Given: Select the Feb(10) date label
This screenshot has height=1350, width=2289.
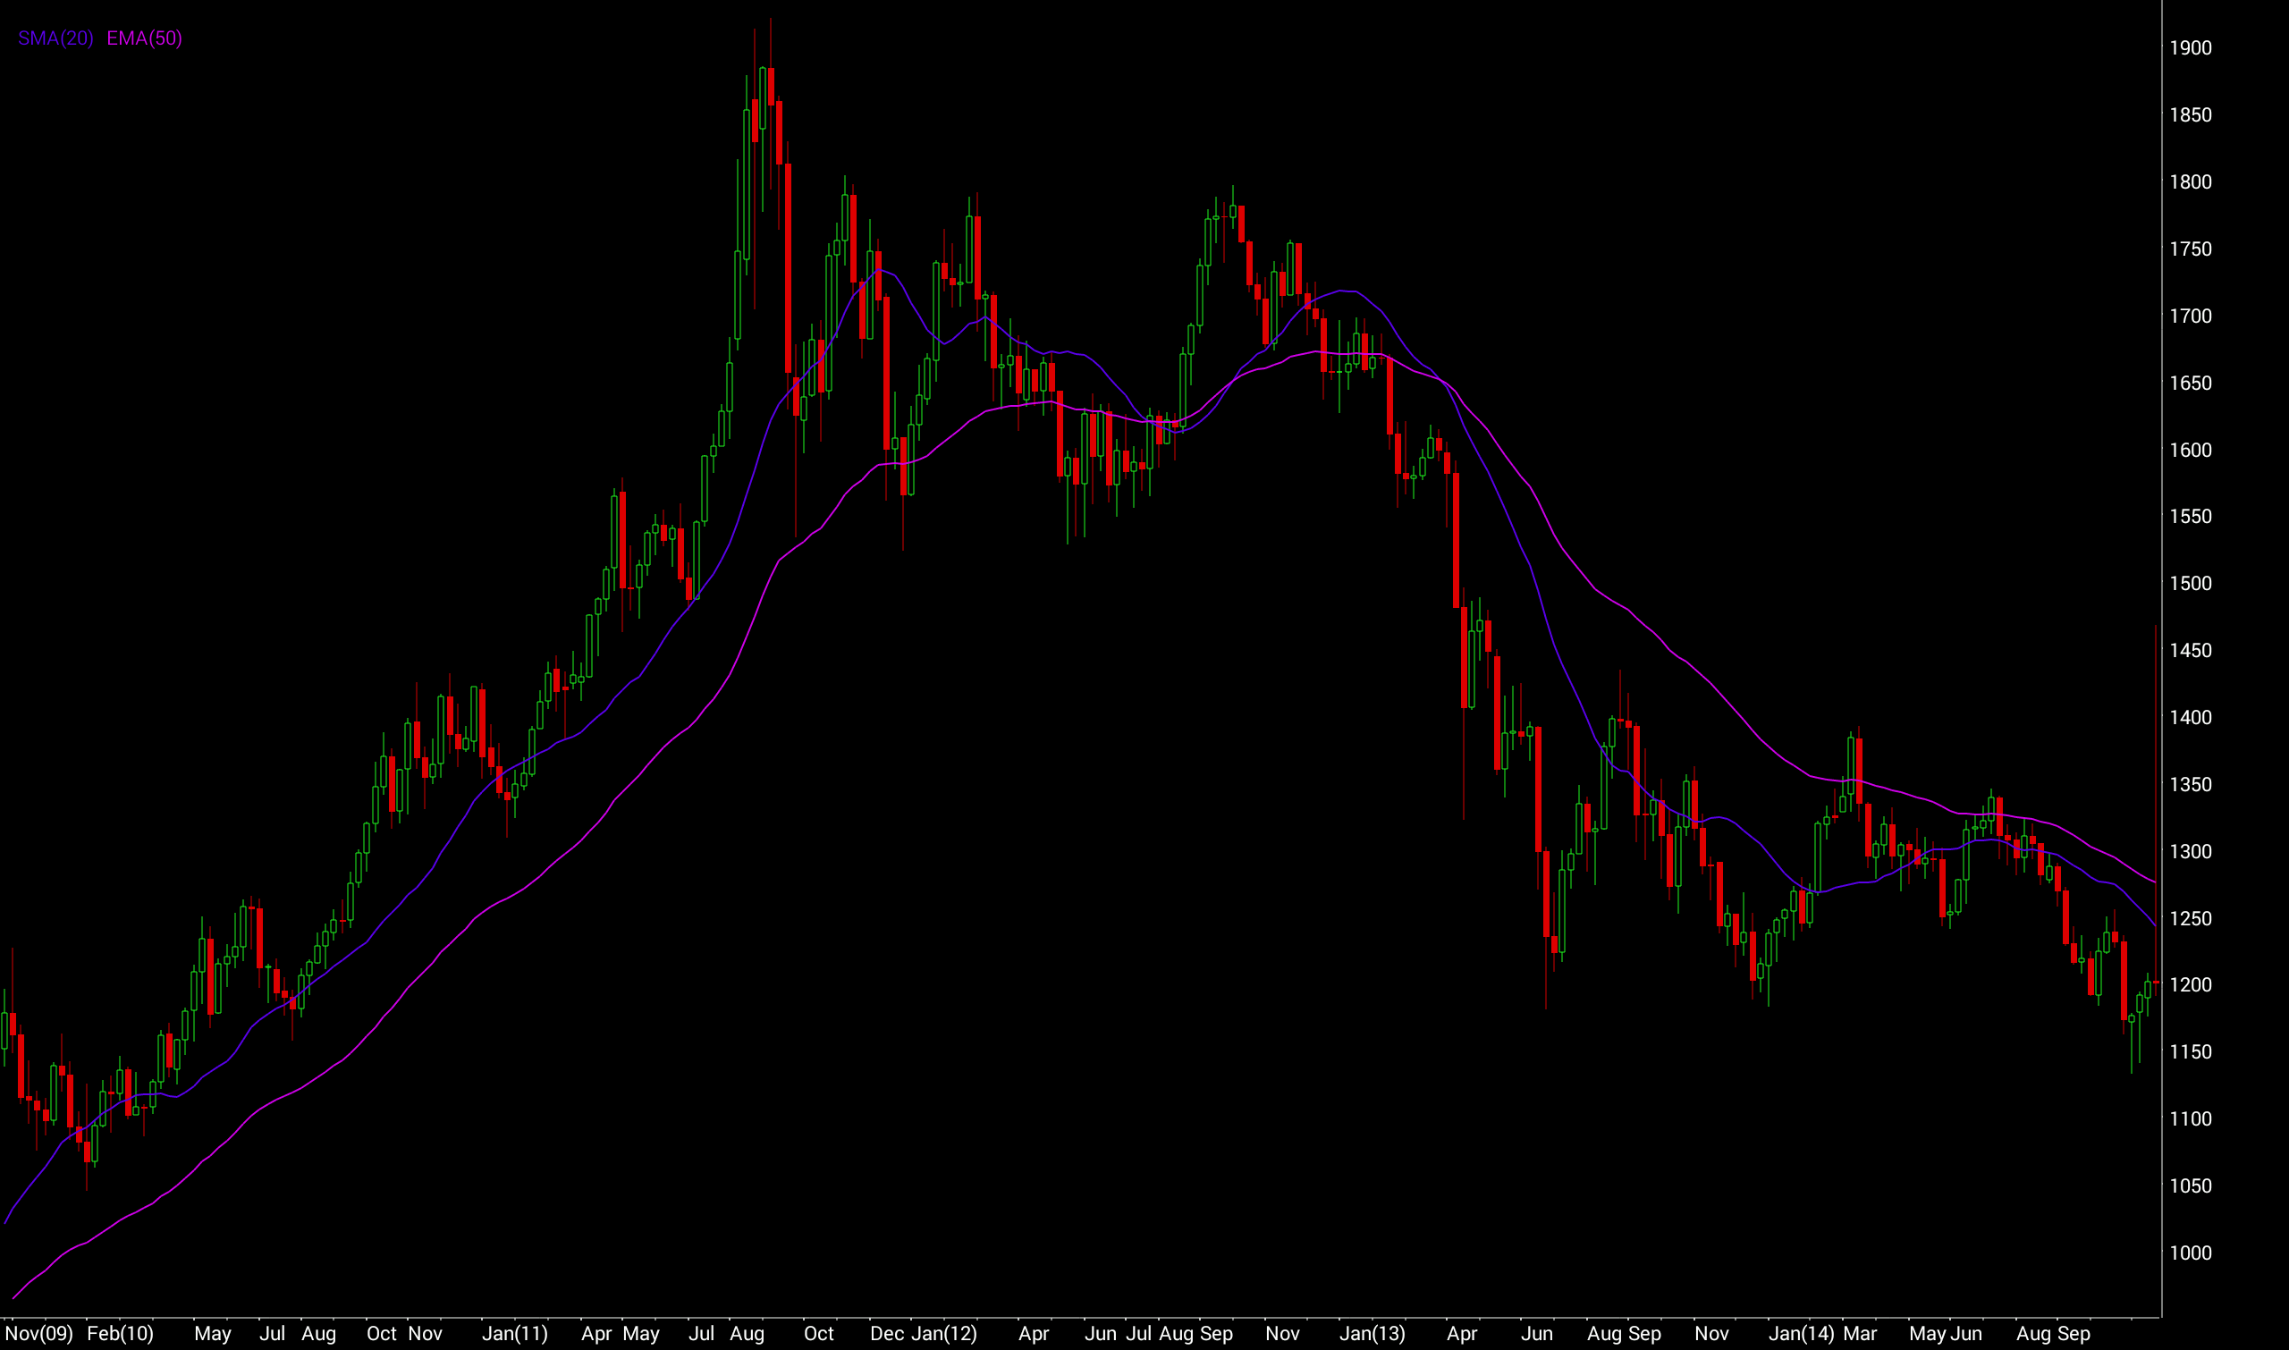Looking at the screenshot, I should click(120, 1334).
